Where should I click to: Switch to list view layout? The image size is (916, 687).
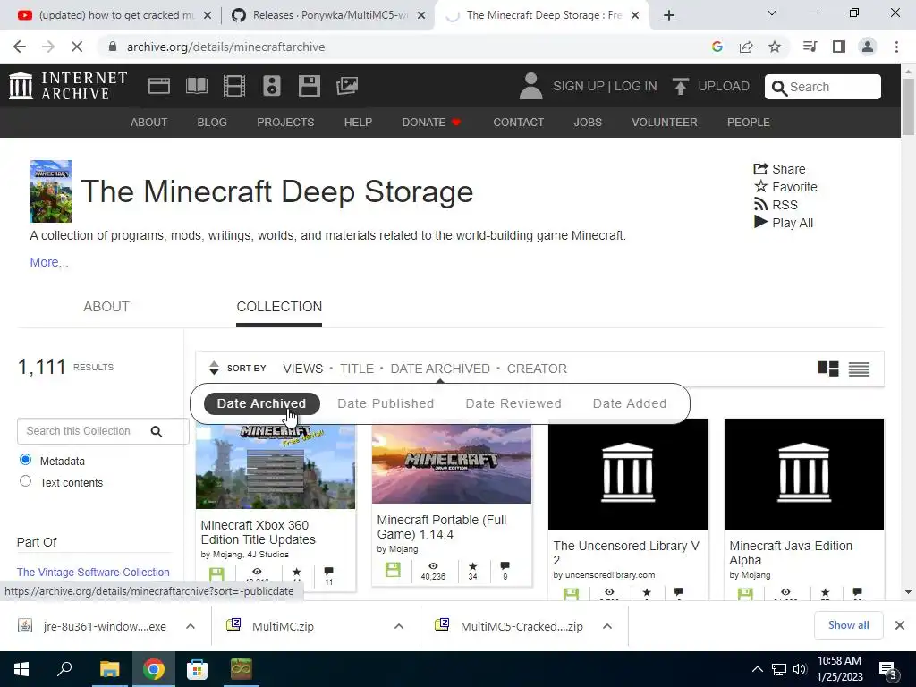(859, 369)
